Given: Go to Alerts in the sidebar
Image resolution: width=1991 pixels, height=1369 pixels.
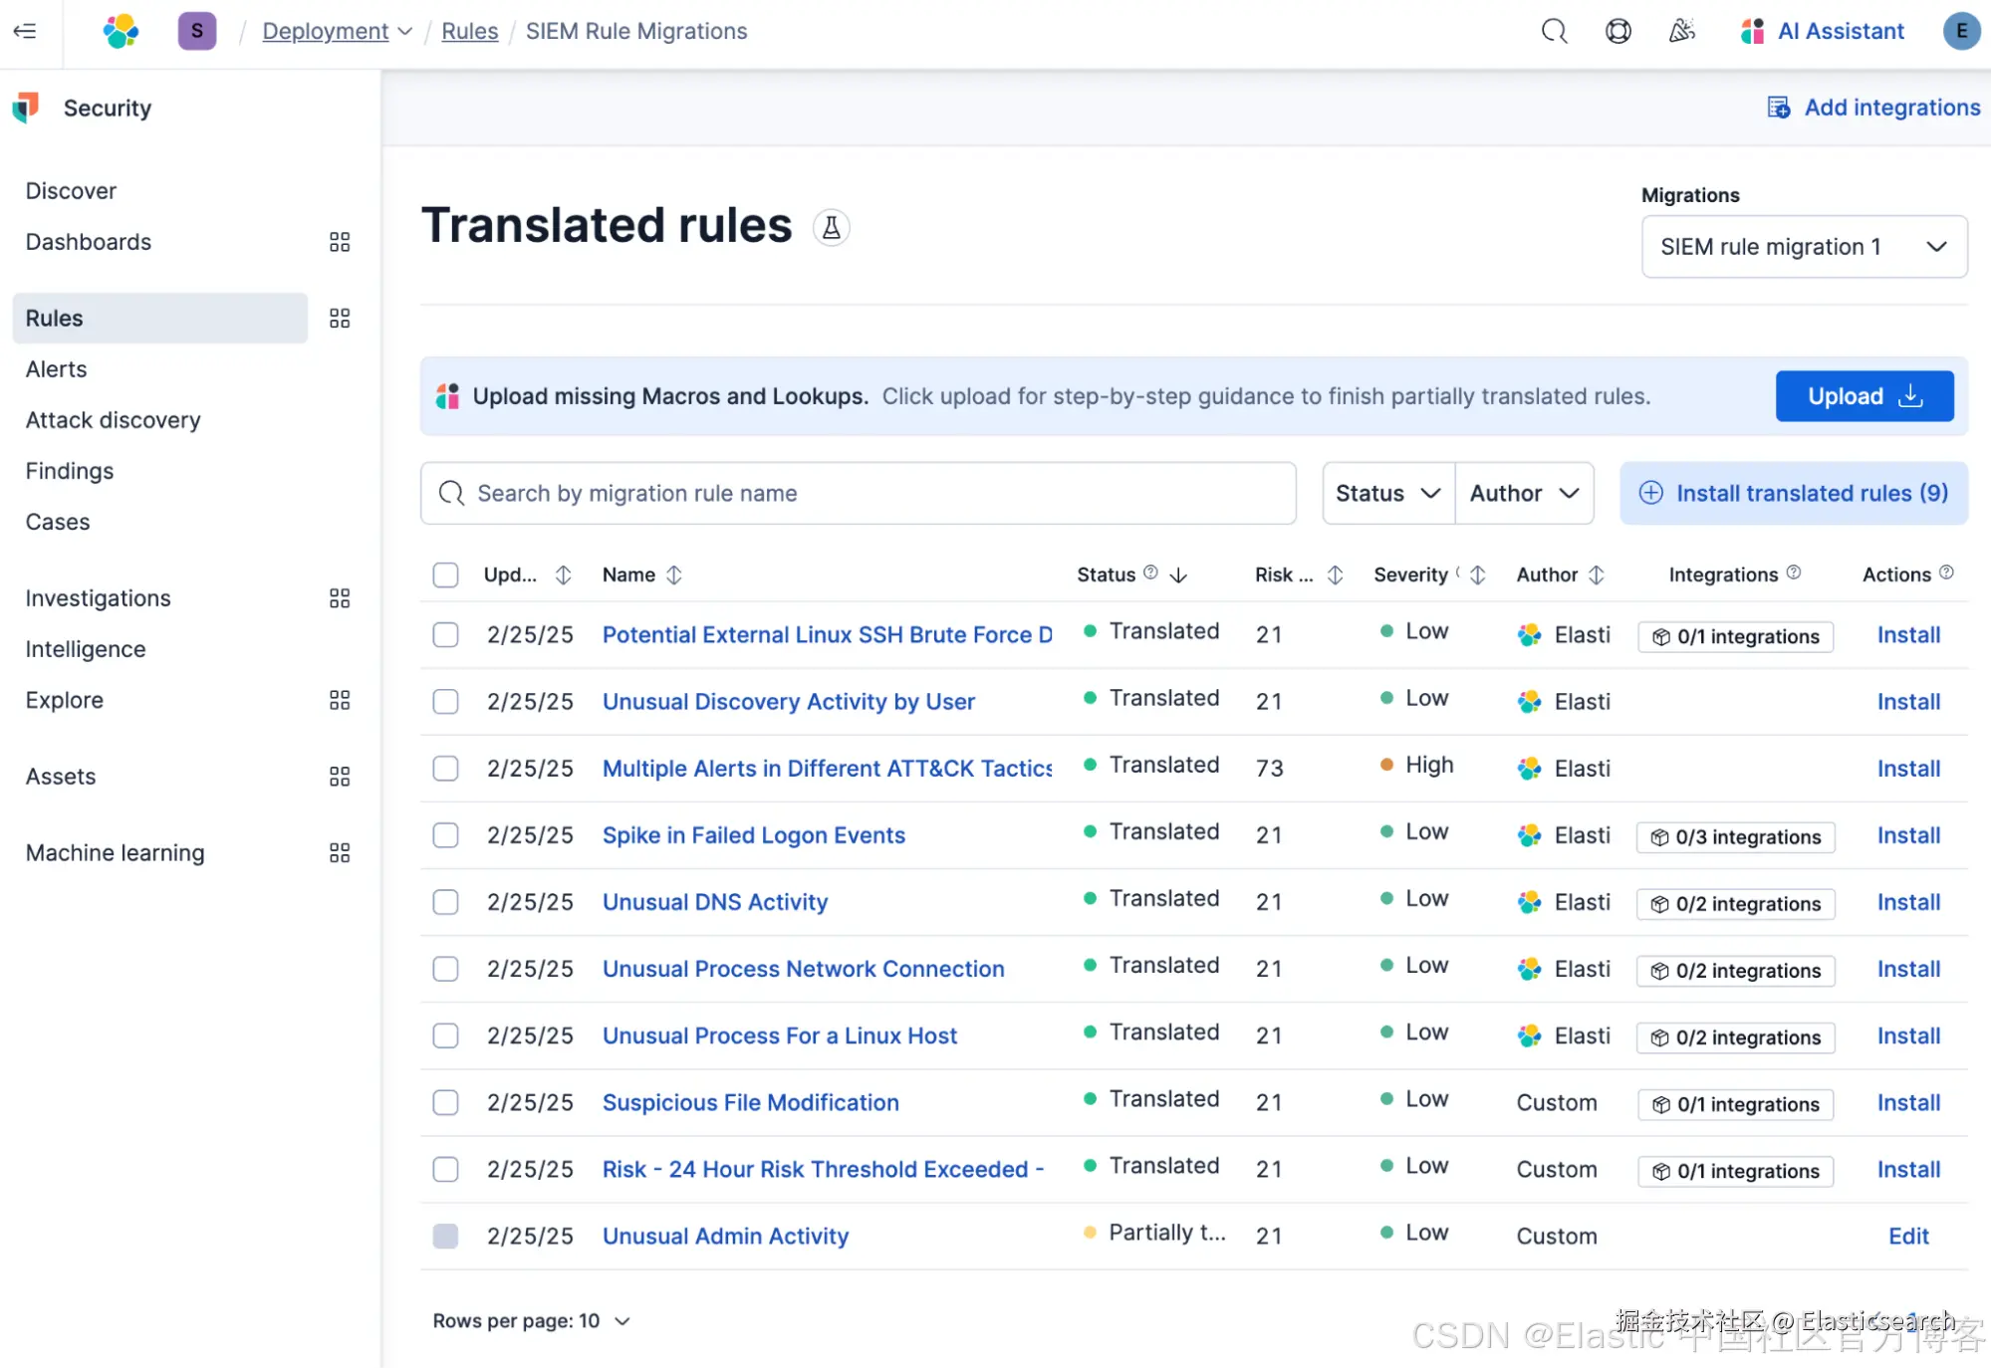Looking at the screenshot, I should [x=57, y=369].
